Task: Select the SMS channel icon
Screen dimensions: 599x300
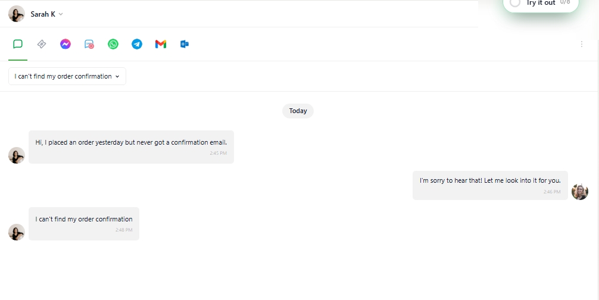Action: [x=89, y=44]
